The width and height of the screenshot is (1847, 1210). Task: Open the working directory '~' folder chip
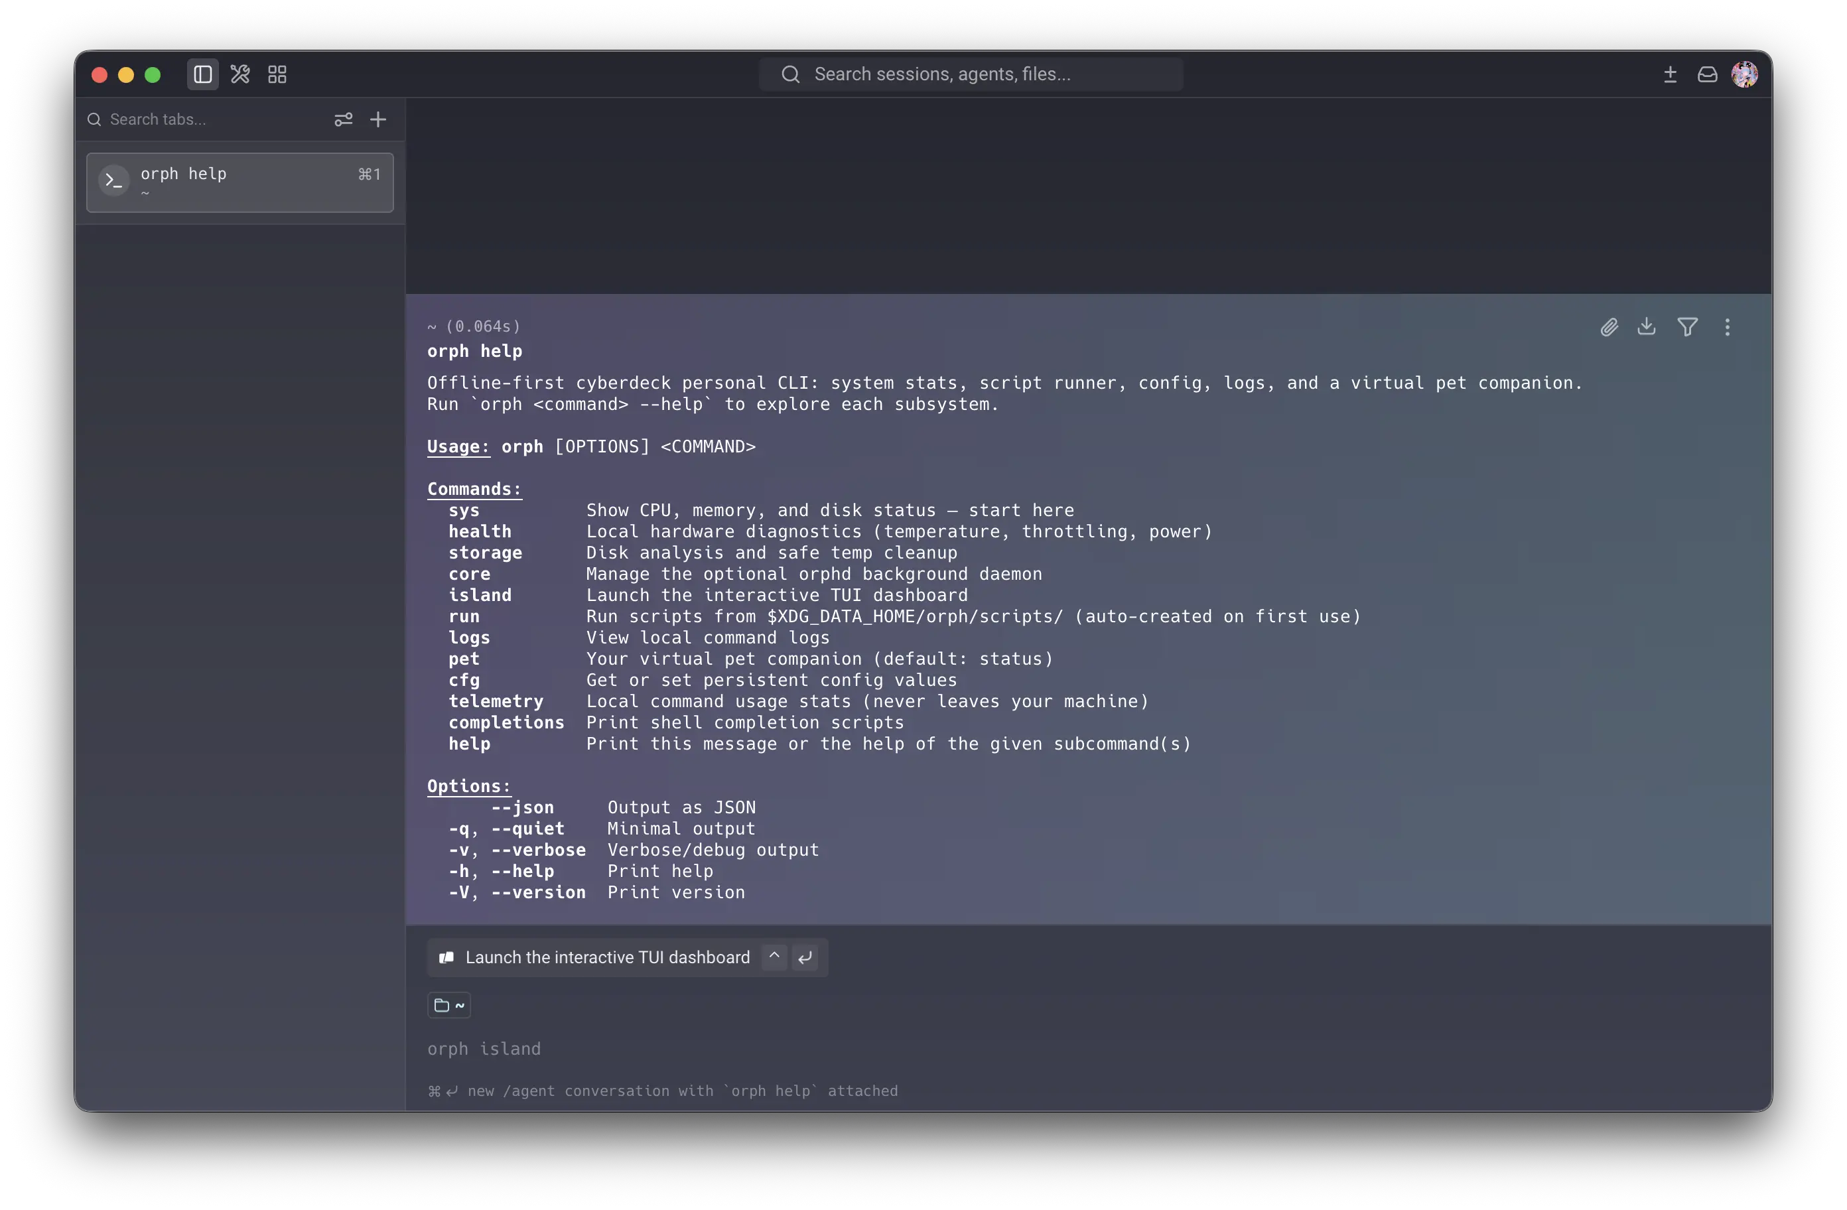(x=449, y=1005)
